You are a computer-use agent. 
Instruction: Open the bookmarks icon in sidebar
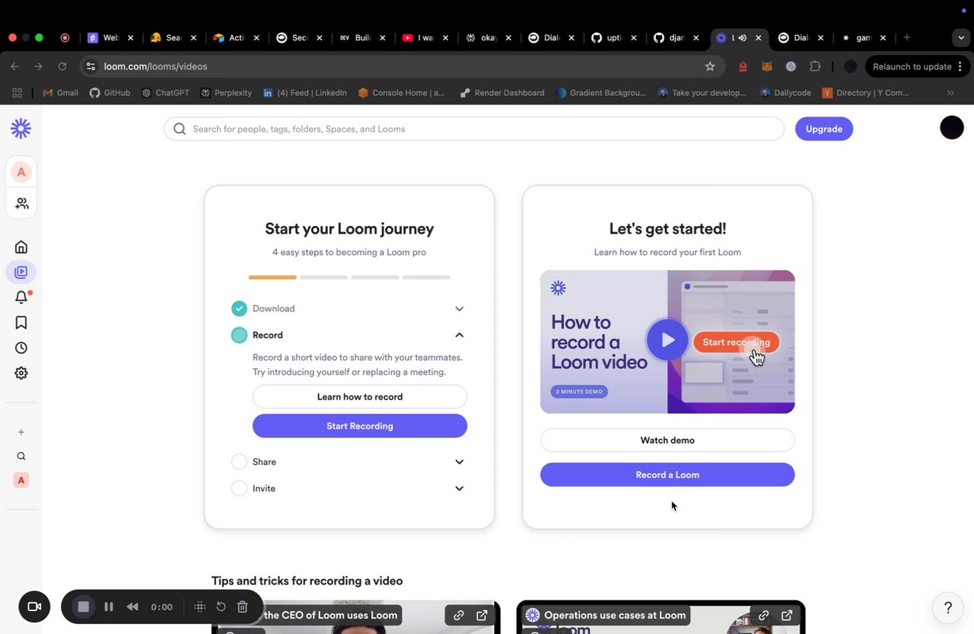[21, 323]
